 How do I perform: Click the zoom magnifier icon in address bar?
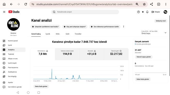pos(137,4)
